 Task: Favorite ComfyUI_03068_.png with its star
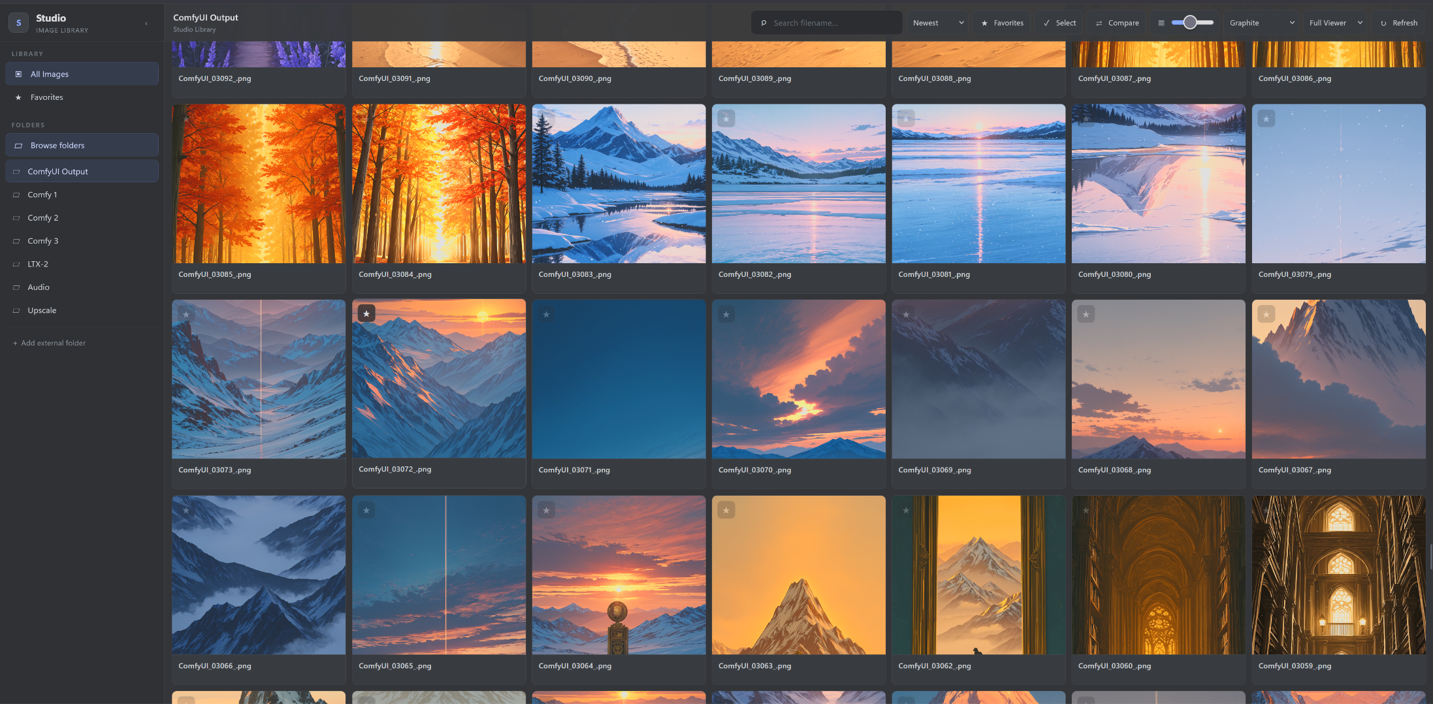pos(1086,315)
